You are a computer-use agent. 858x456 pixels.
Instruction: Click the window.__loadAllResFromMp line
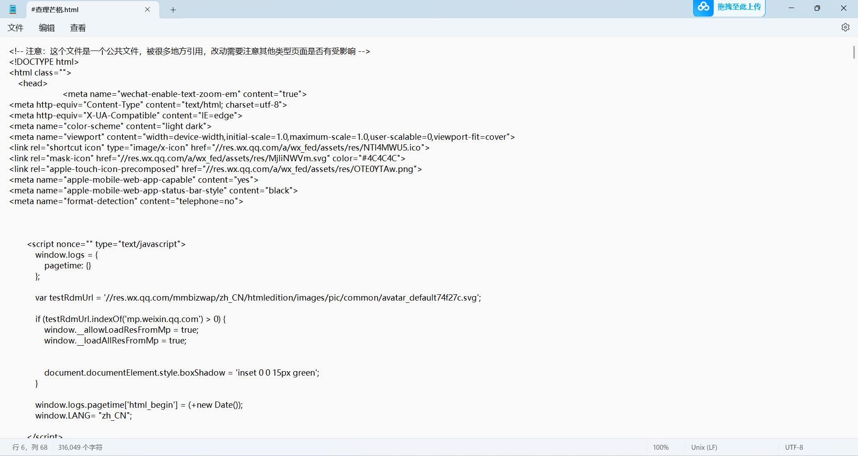pyautogui.click(x=115, y=340)
